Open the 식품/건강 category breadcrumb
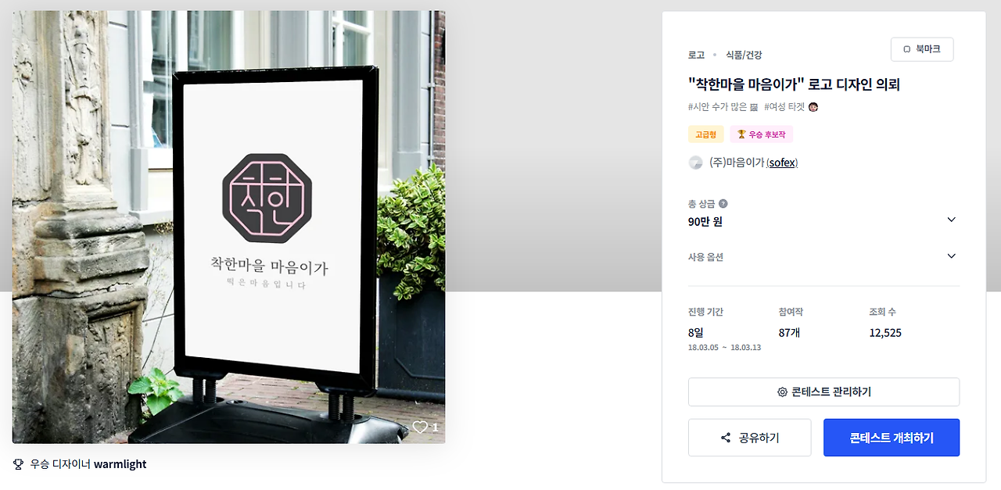The height and width of the screenshot is (490, 1001). [x=744, y=55]
